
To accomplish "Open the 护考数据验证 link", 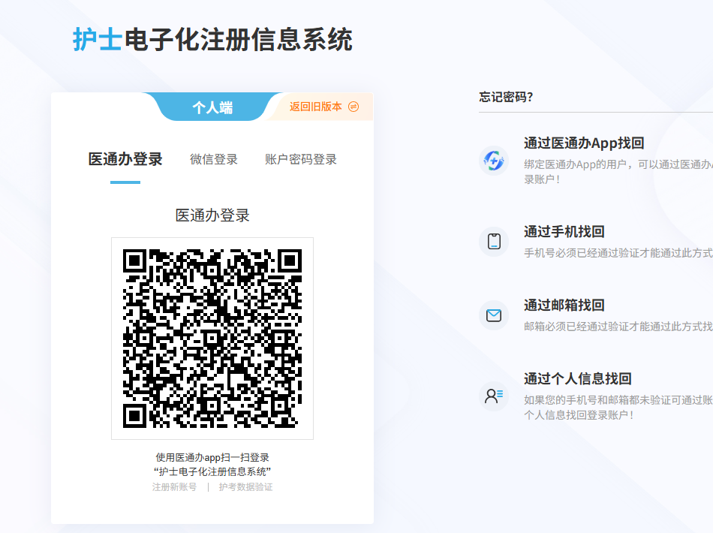I will pos(246,487).
